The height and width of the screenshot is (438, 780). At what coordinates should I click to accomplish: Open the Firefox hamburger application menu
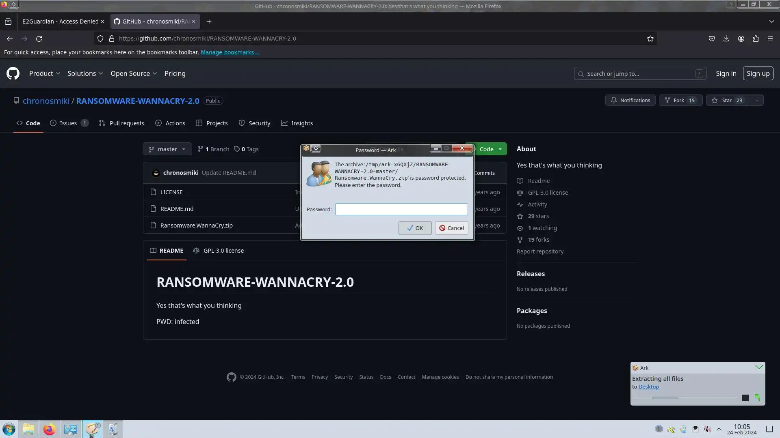click(x=770, y=39)
